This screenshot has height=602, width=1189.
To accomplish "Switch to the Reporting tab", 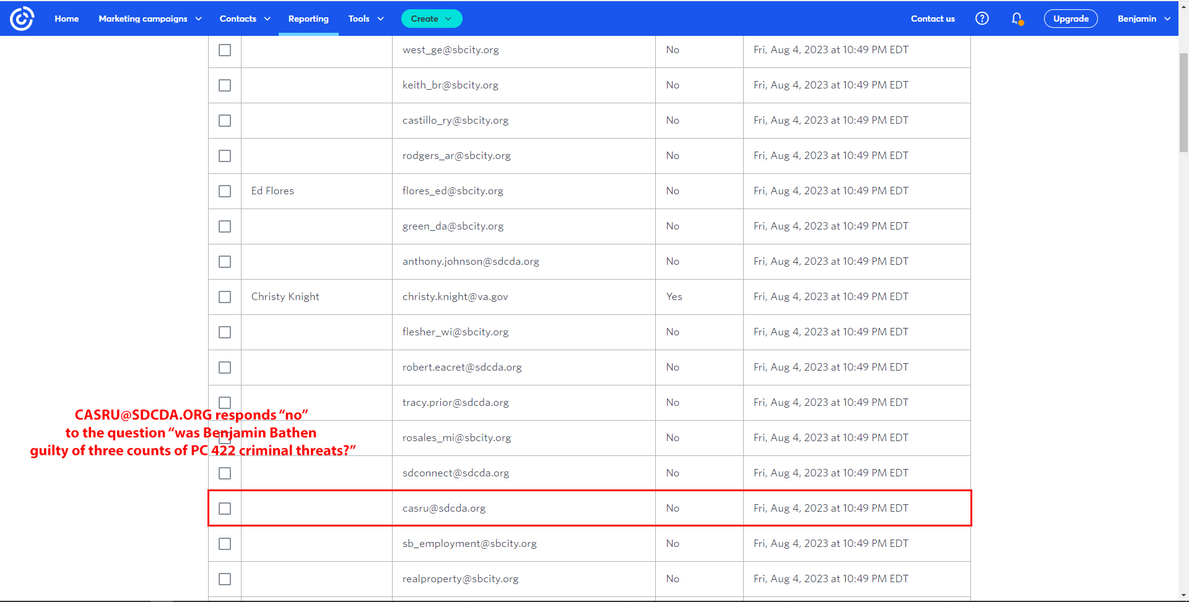I will click(x=308, y=19).
